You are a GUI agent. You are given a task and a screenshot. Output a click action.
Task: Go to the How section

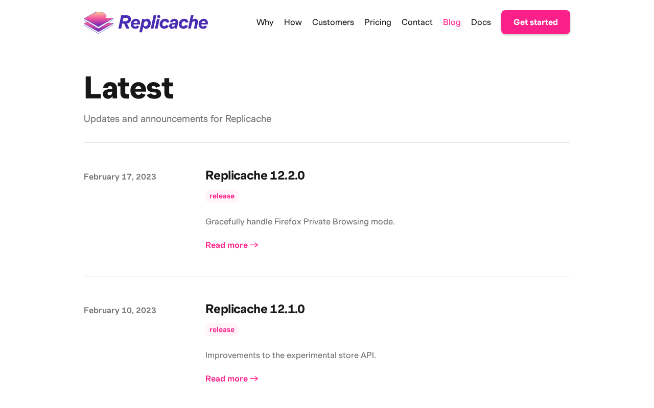pos(293,22)
